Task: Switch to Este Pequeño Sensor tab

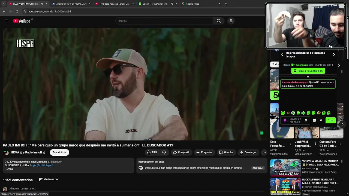Action: coord(114,4)
